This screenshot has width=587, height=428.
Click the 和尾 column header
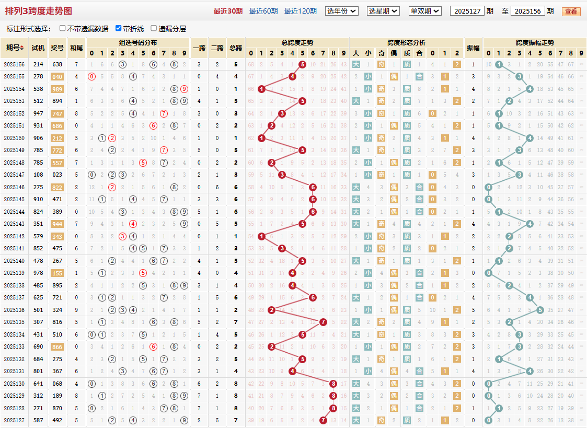tap(76, 48)
